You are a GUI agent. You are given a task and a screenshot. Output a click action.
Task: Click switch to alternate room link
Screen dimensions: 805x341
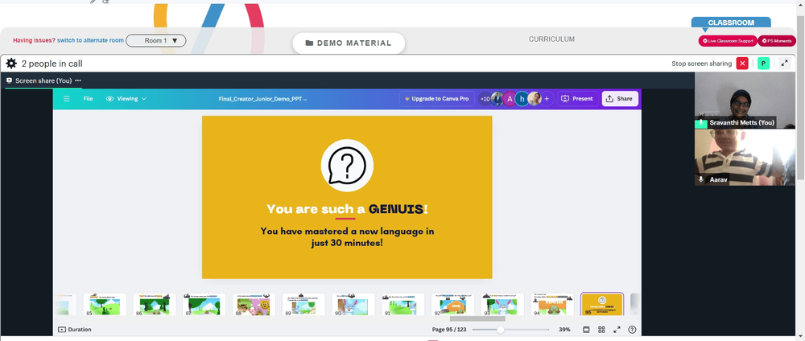[90, 40]
